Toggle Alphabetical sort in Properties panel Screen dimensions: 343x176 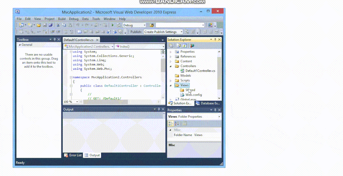(177, 124)
